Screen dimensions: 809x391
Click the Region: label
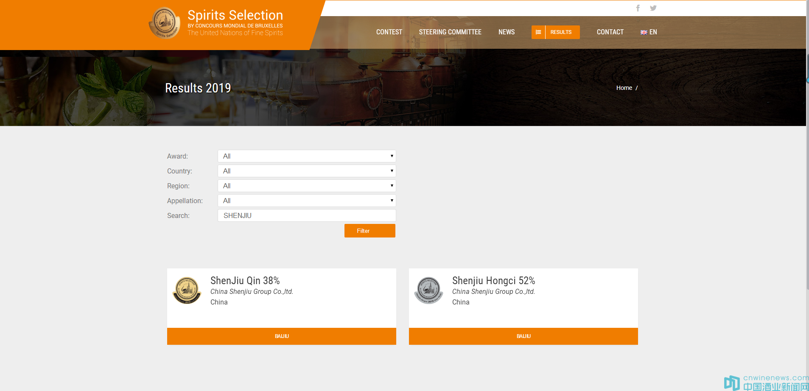pyautogui.click(x=178, y=186)
